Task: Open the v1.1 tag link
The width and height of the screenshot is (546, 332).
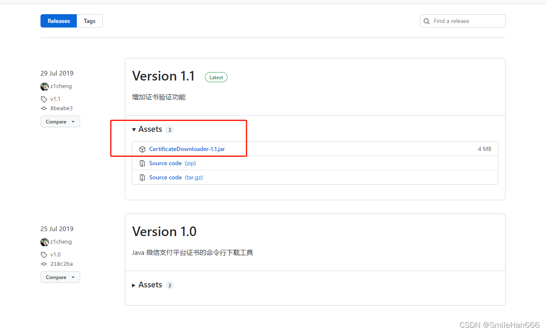Action: (56, 99)
